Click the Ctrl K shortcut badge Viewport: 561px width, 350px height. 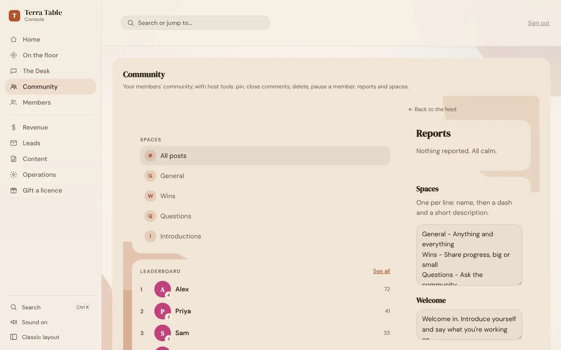point(83,308)
